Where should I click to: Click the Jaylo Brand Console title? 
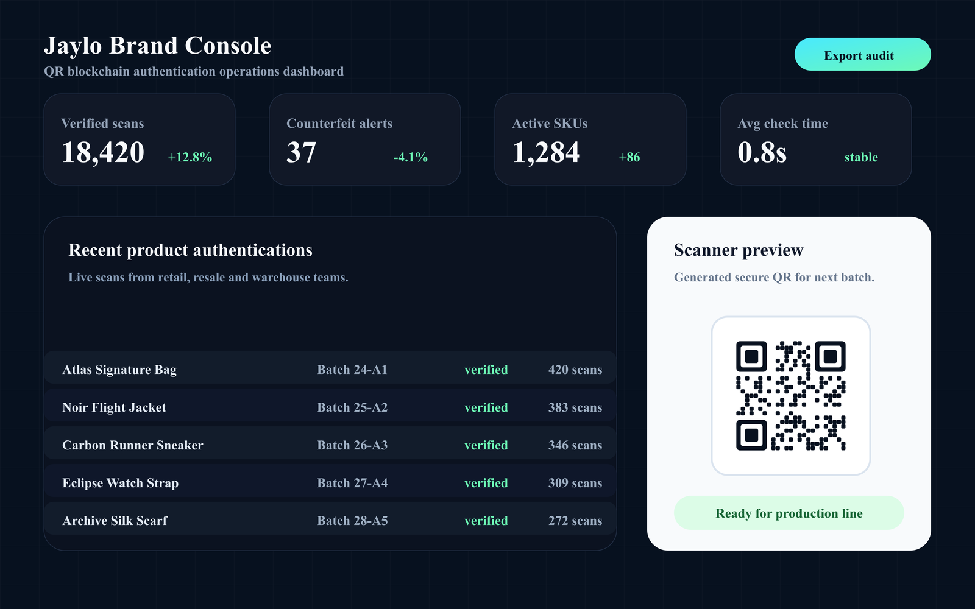[x=158, y=46]
